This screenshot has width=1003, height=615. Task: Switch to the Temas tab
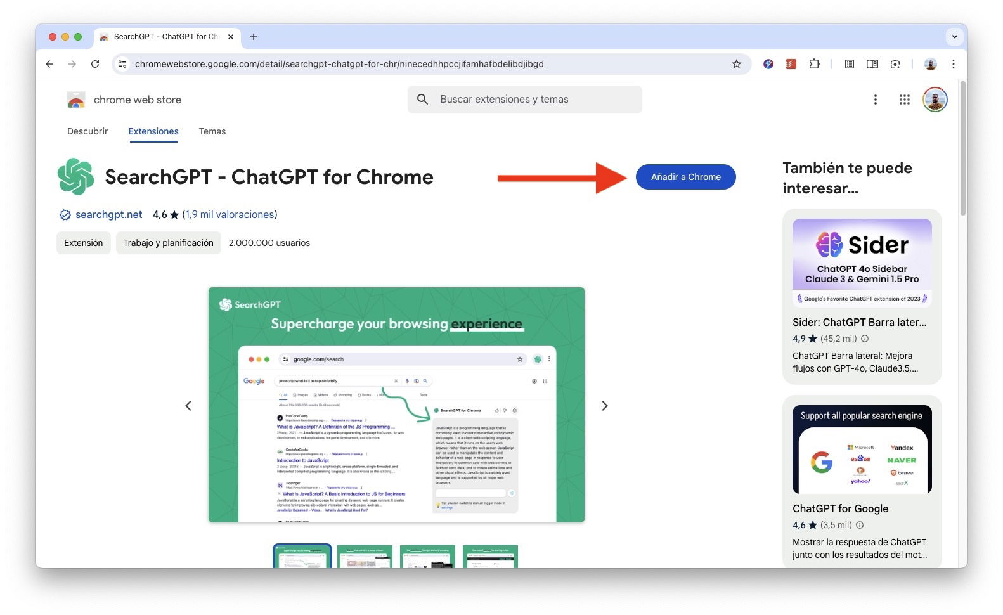(x=212, y=131)
